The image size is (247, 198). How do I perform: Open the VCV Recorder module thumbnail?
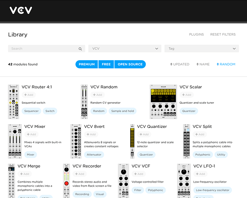pyautogui.click(x=66, y=181)
